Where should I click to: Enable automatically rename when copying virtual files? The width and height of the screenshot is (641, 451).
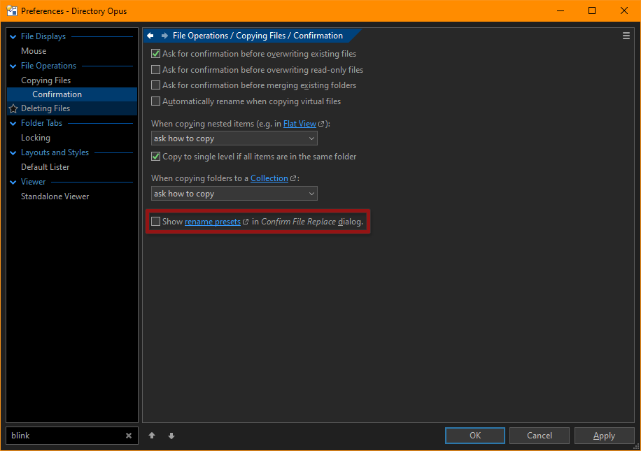coord(156,101)
